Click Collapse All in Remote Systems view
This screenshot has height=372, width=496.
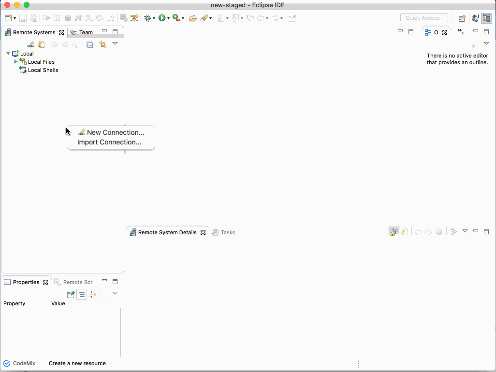click(x=90, y=44)
